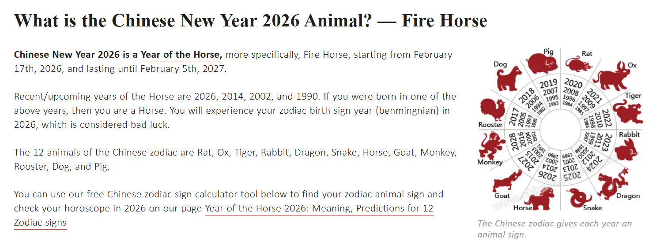Click the year 2020 in the wheel

point(573,82)
